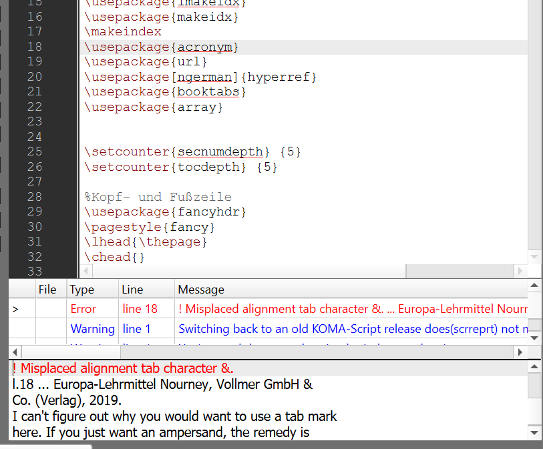Viewport: 543px width, 449px height.
Task: Click the underlined word booktabs
Action: (x=208, y=92)
